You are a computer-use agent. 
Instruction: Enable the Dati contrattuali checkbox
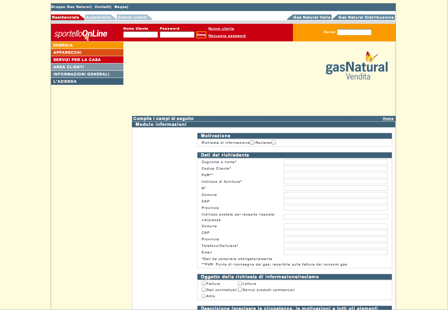pyautogui.click(x=204, y=290)
